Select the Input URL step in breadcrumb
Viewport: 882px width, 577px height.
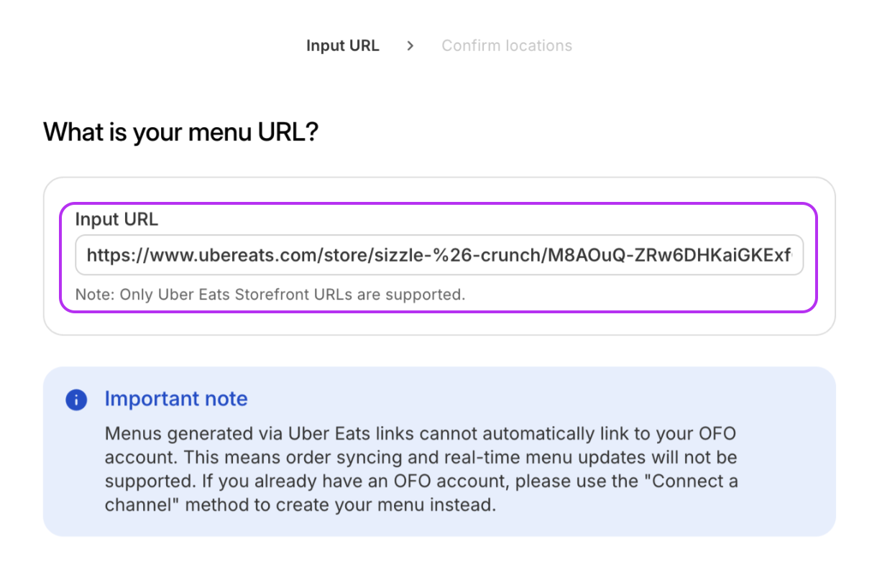point(343,46)
